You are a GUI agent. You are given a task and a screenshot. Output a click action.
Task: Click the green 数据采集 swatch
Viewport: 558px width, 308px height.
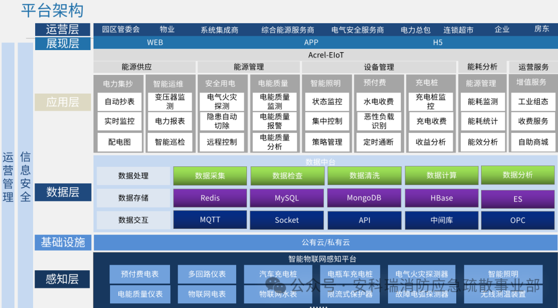pyautogui.click(x=210, y=176)
